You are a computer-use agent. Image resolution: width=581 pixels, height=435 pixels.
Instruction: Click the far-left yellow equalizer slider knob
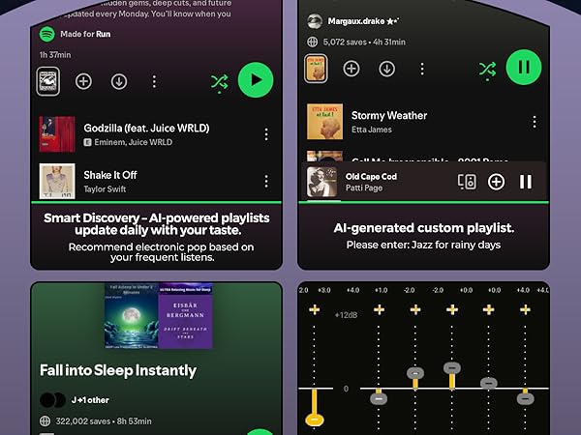(314, 420)
